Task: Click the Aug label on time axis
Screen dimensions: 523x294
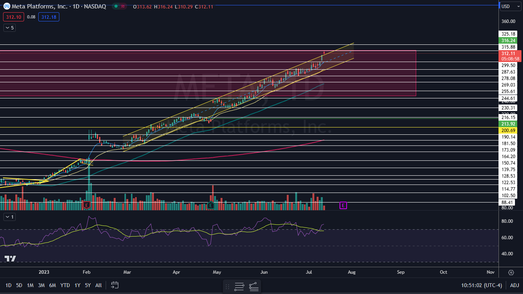Action: pyautogui.click(x=351, y=272)
